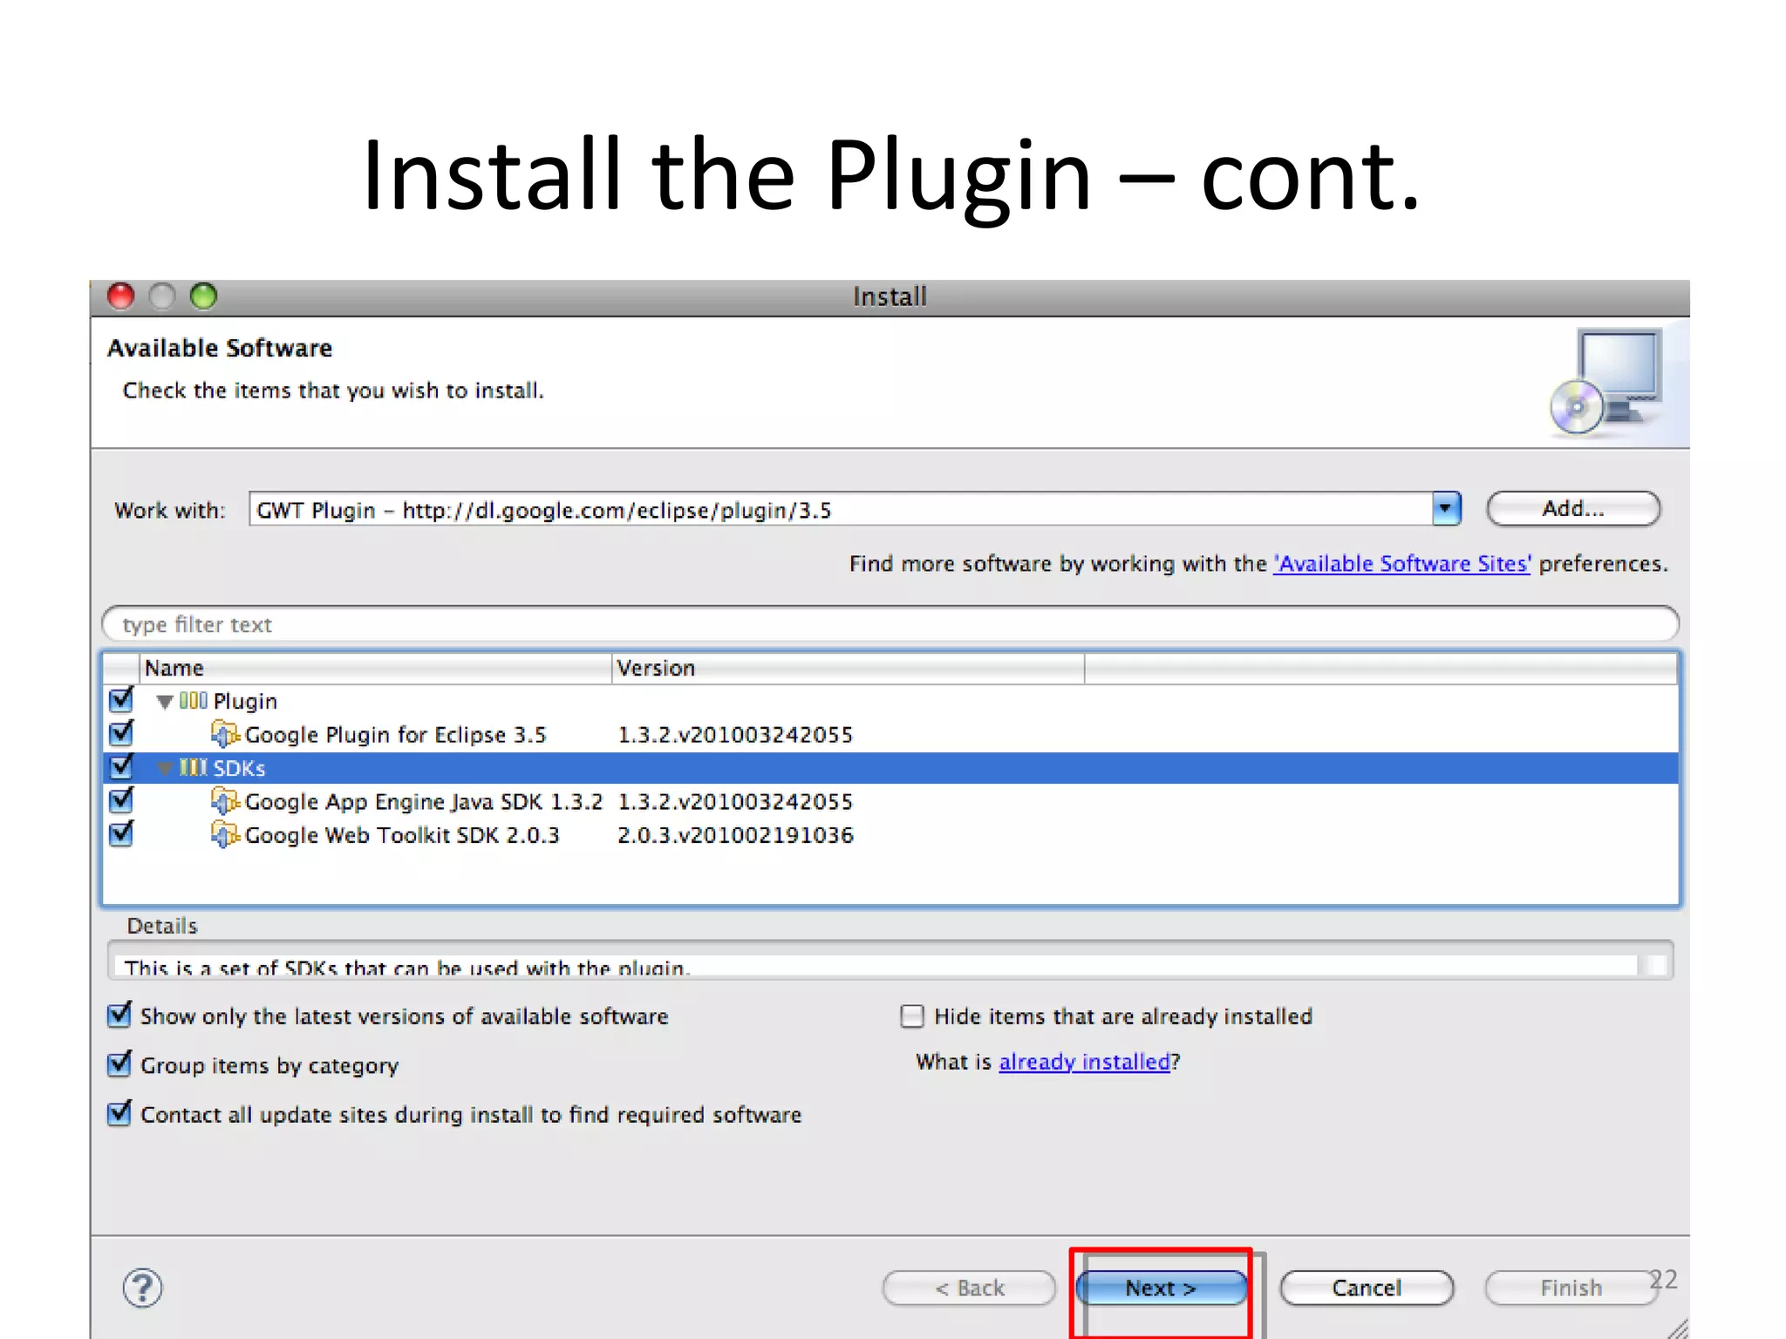Enable Hide items already installed checkbox
Image resolution: width=1786 pixels, height=1339 pixels.
coord(912,1016)
